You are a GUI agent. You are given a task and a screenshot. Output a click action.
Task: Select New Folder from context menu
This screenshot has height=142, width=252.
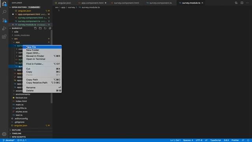click(42, 50)
